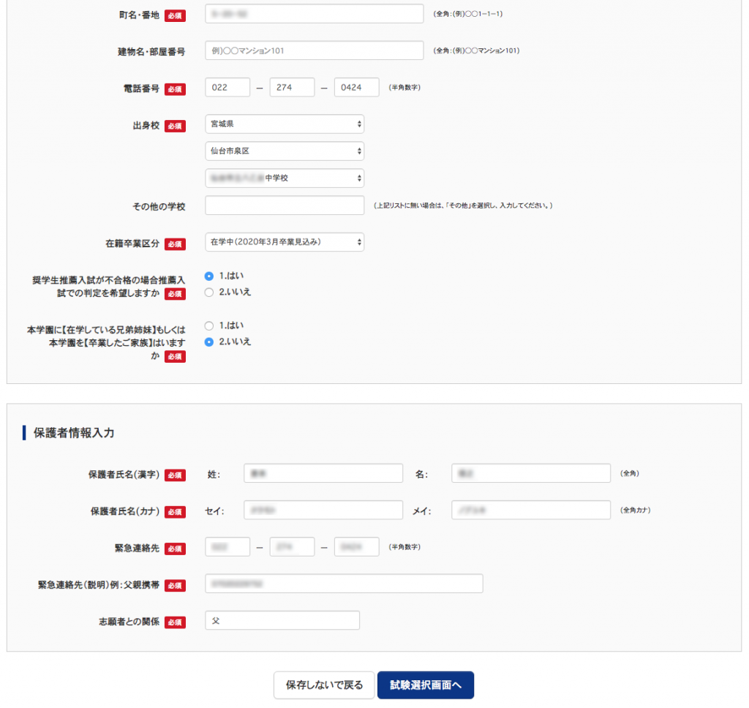Screen dimensions: 749x708
Task: Click the guardian 姓 kanji surname field
Action: pos(323,473)
